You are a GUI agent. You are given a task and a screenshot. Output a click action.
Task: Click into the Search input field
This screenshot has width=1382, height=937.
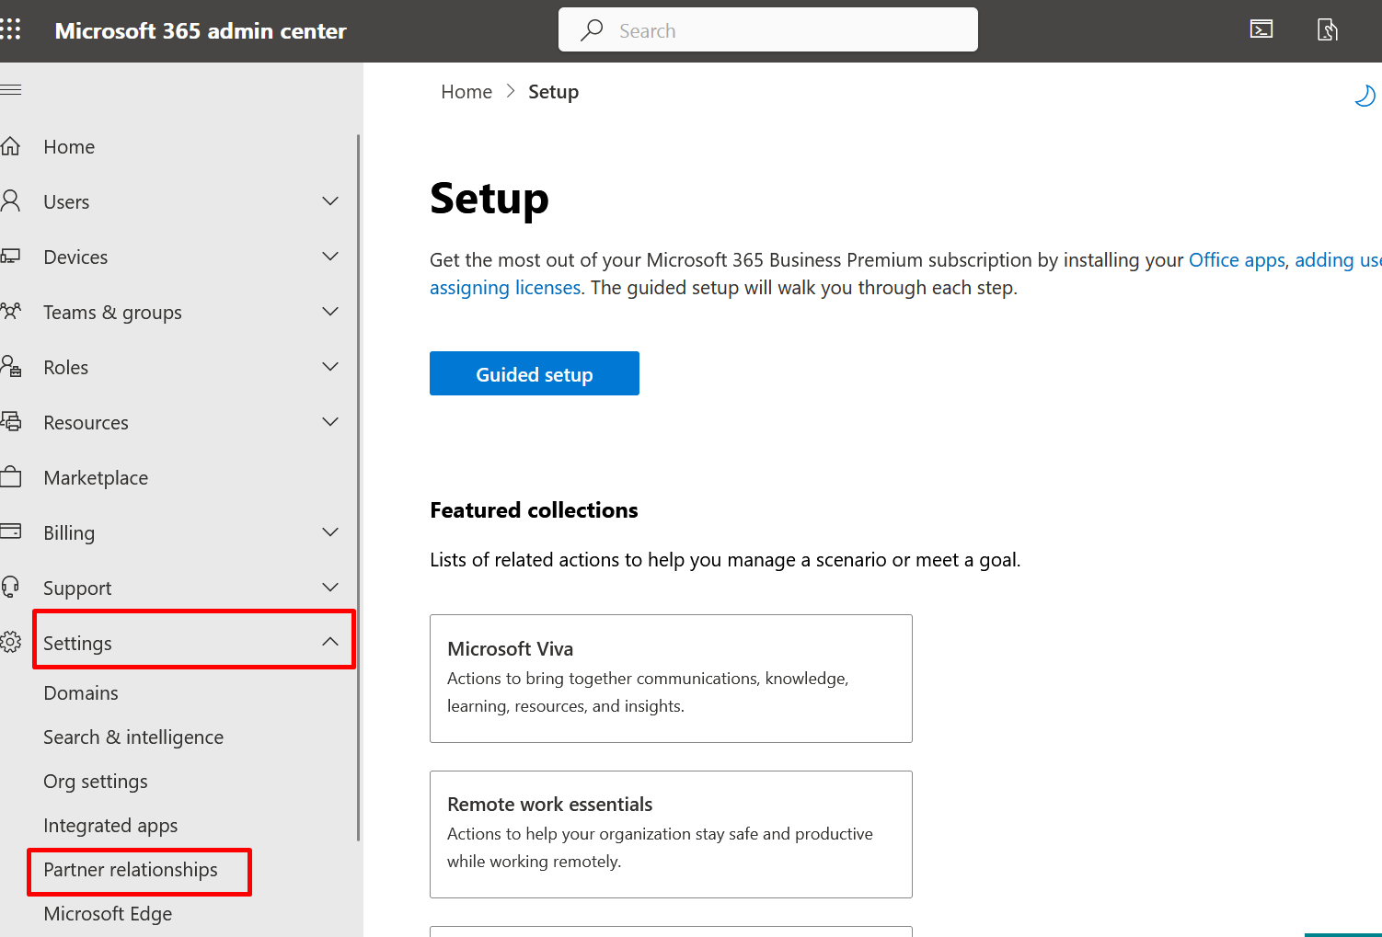[x=767, y=30]
